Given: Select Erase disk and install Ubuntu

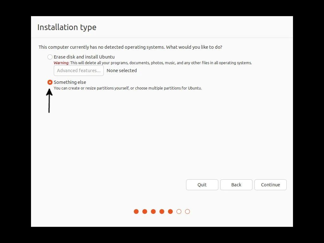Looking at the screenshot, I should pos(84,57).
